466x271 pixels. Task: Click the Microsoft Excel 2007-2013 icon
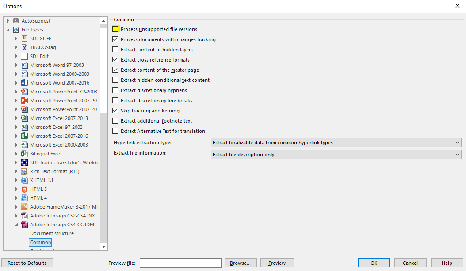(x=24, y=118)
